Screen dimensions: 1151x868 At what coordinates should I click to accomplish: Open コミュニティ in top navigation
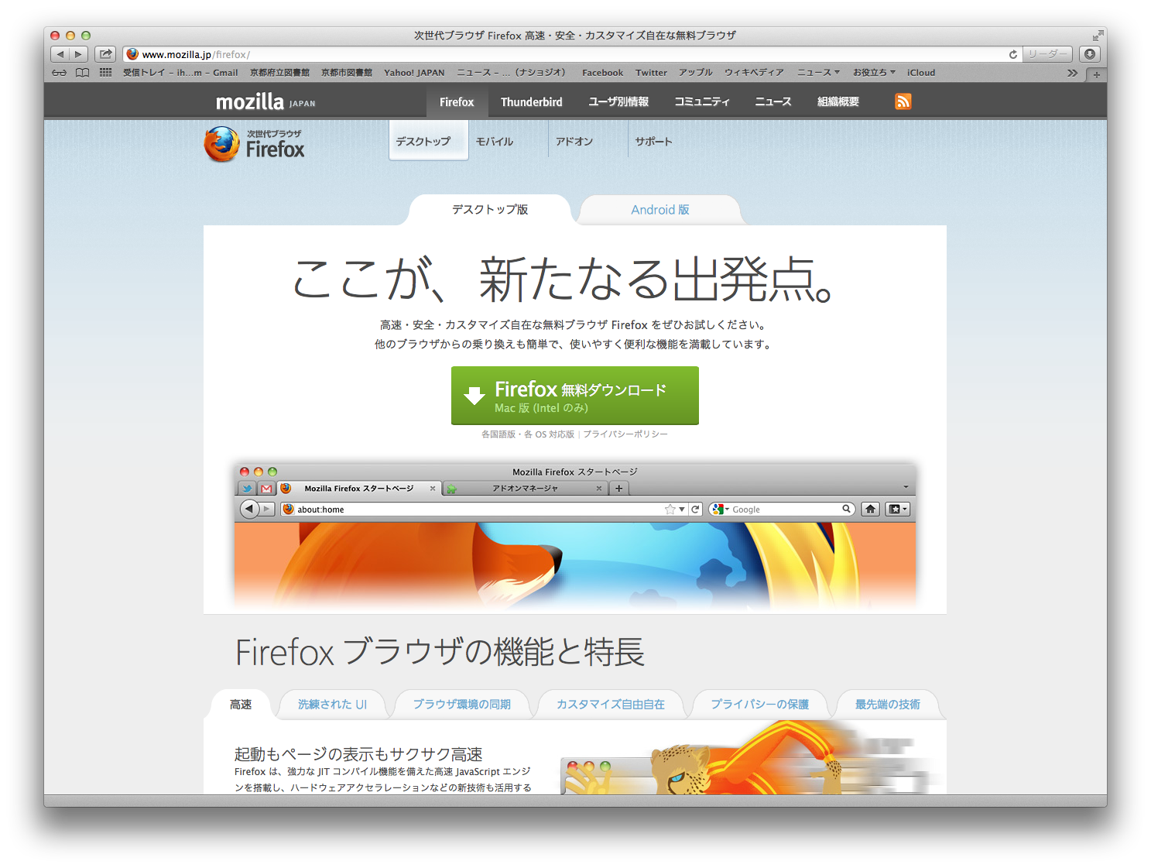coord(702,101)
